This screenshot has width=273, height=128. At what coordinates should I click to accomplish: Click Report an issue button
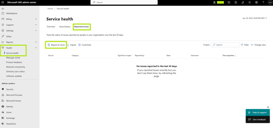[56, 45]
